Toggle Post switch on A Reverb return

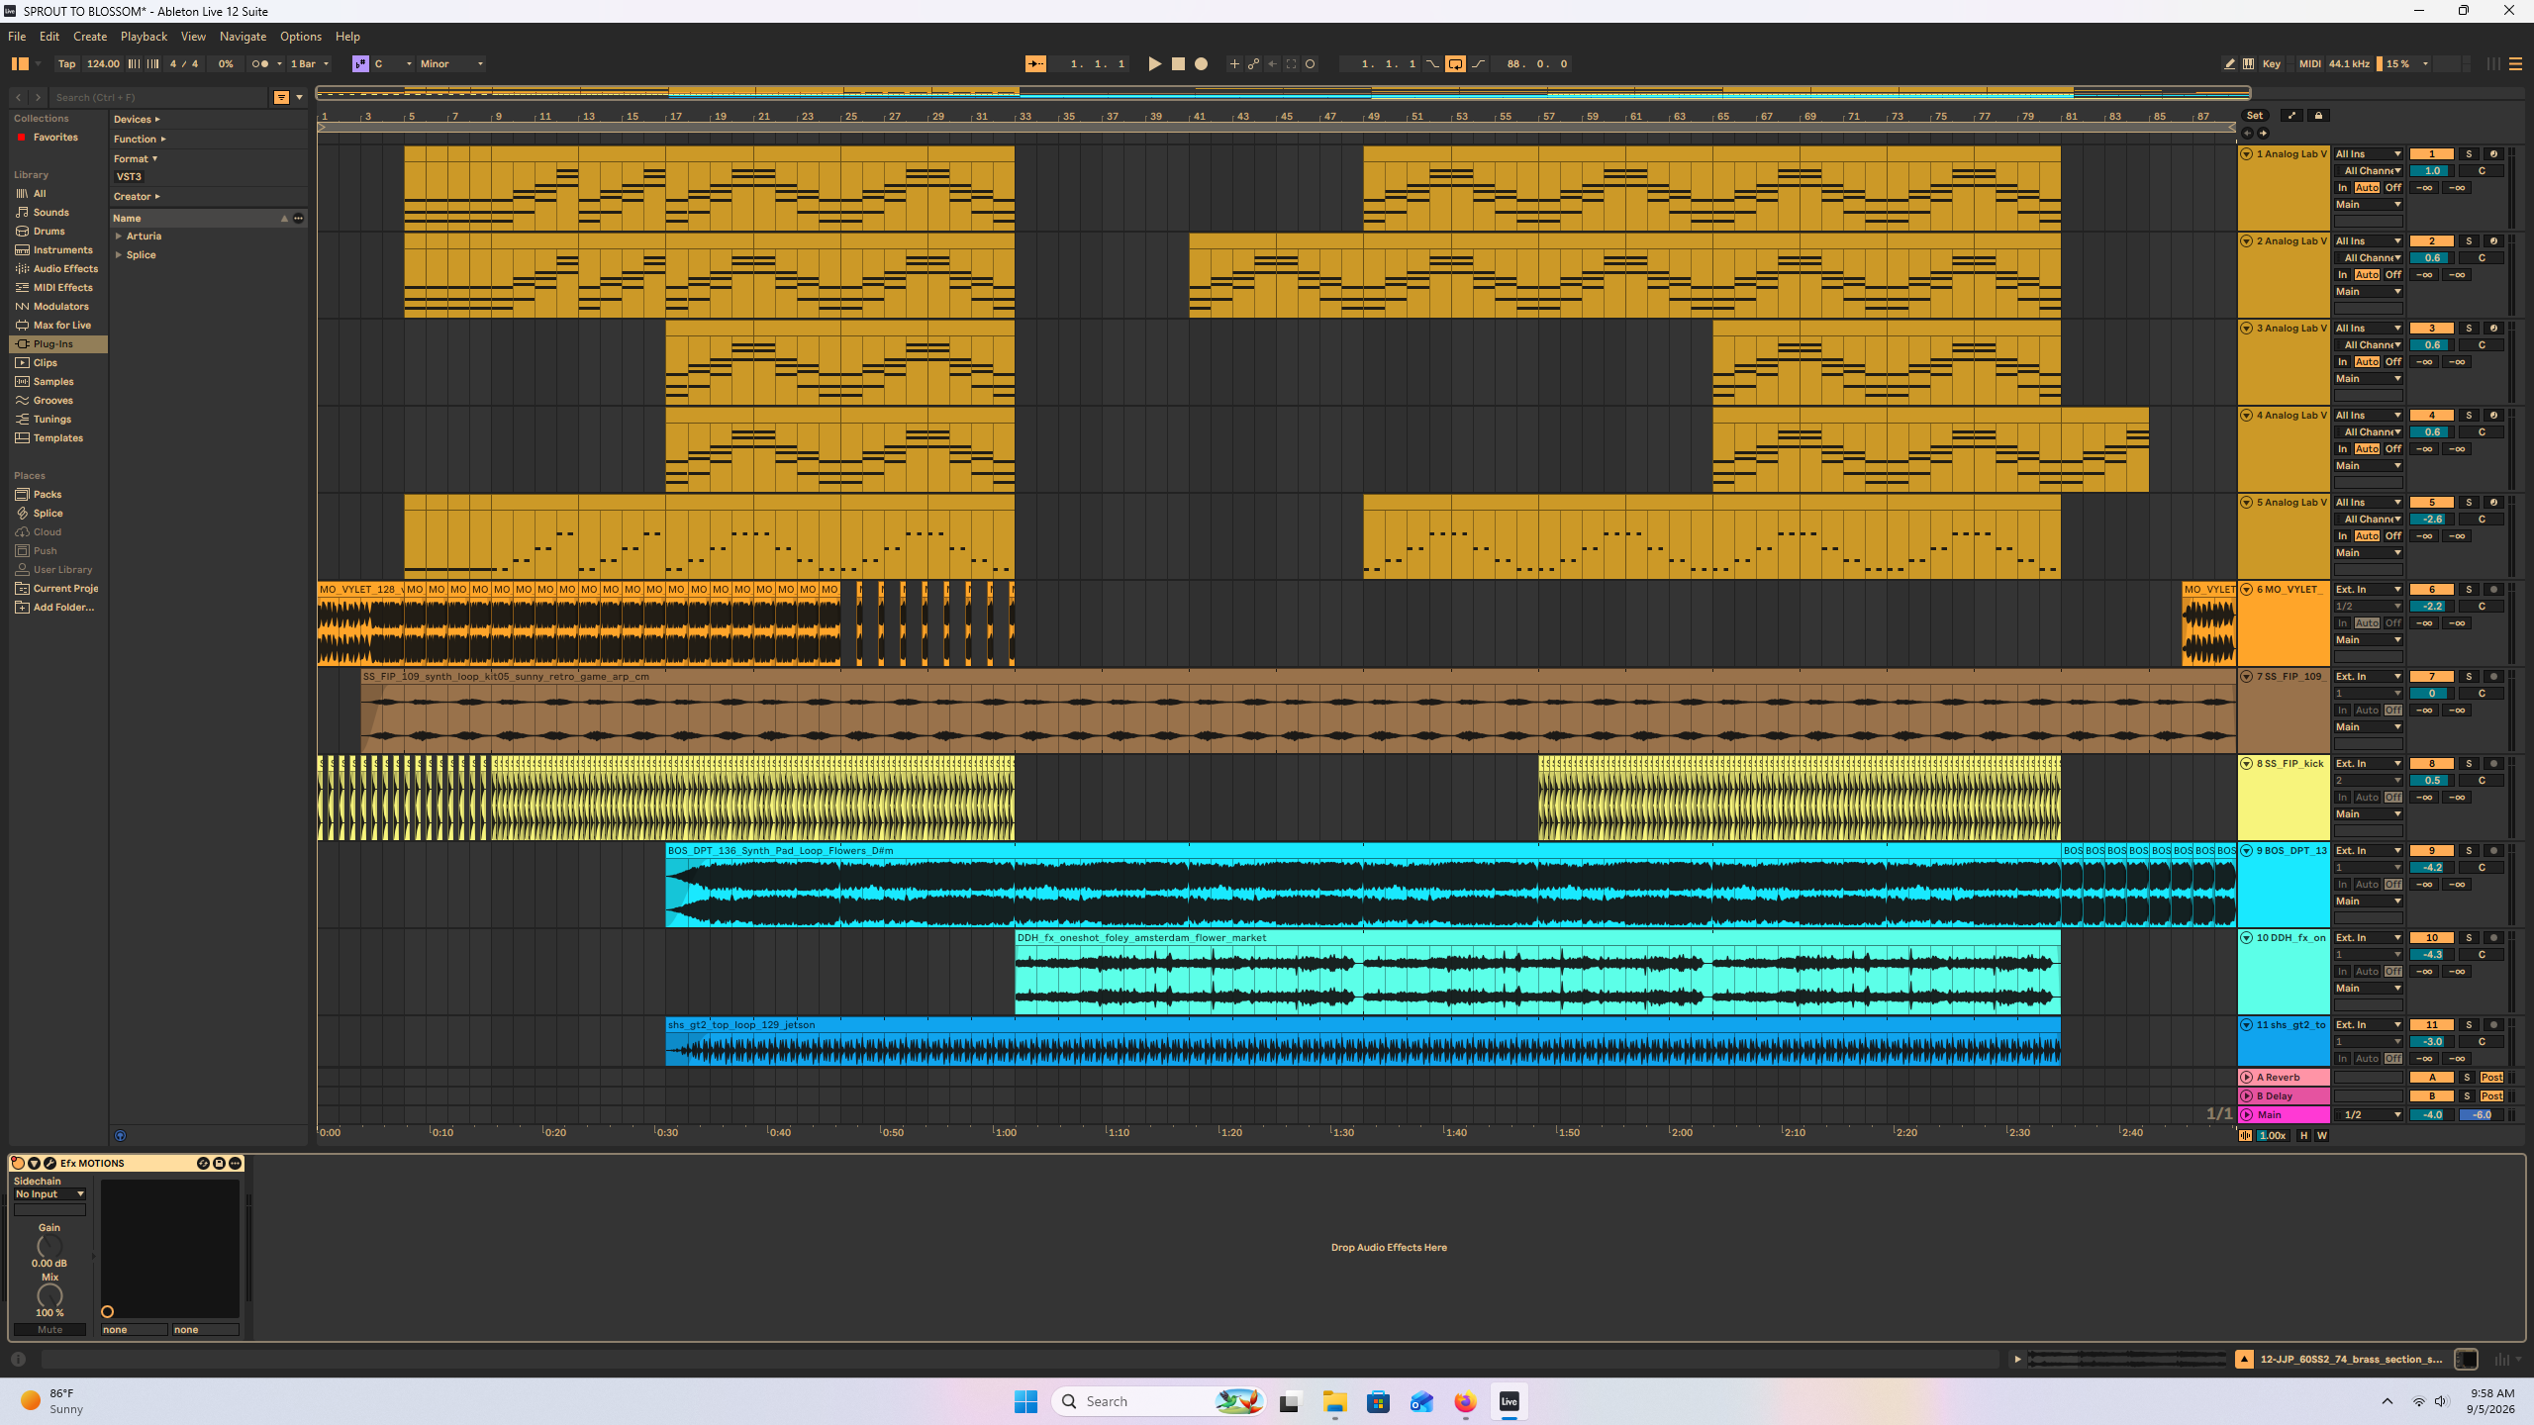2491,1077
